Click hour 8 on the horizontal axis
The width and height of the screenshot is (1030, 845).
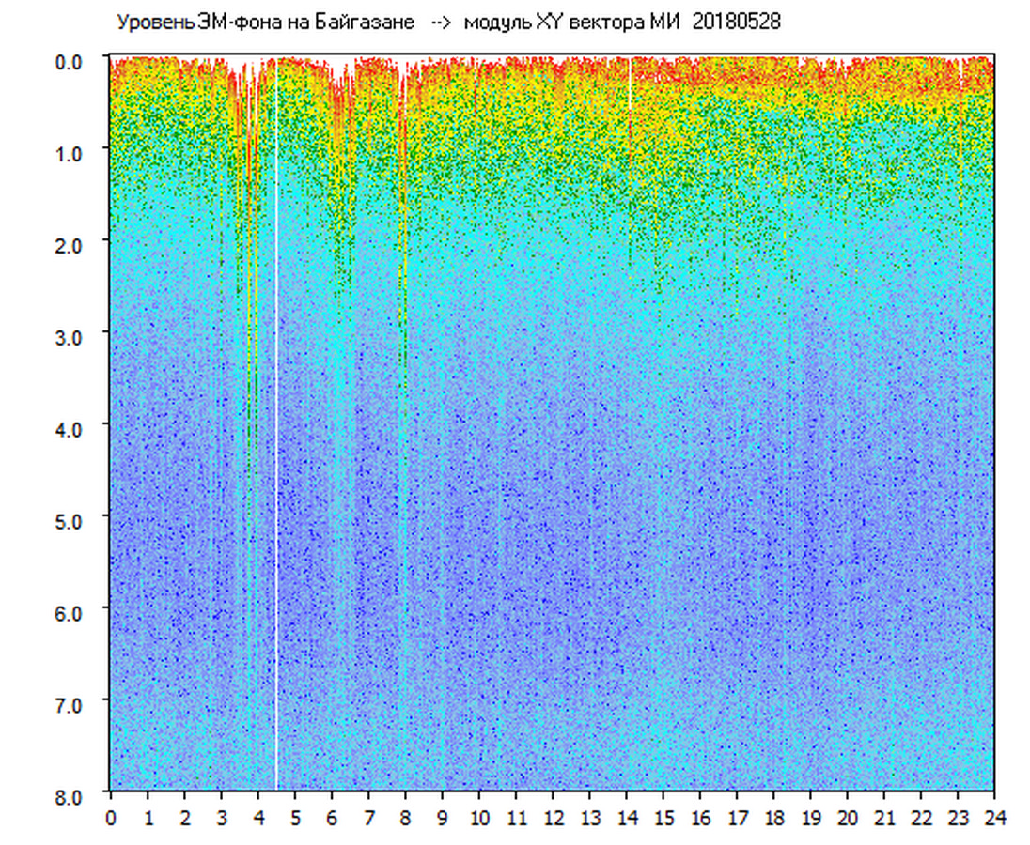405,819
